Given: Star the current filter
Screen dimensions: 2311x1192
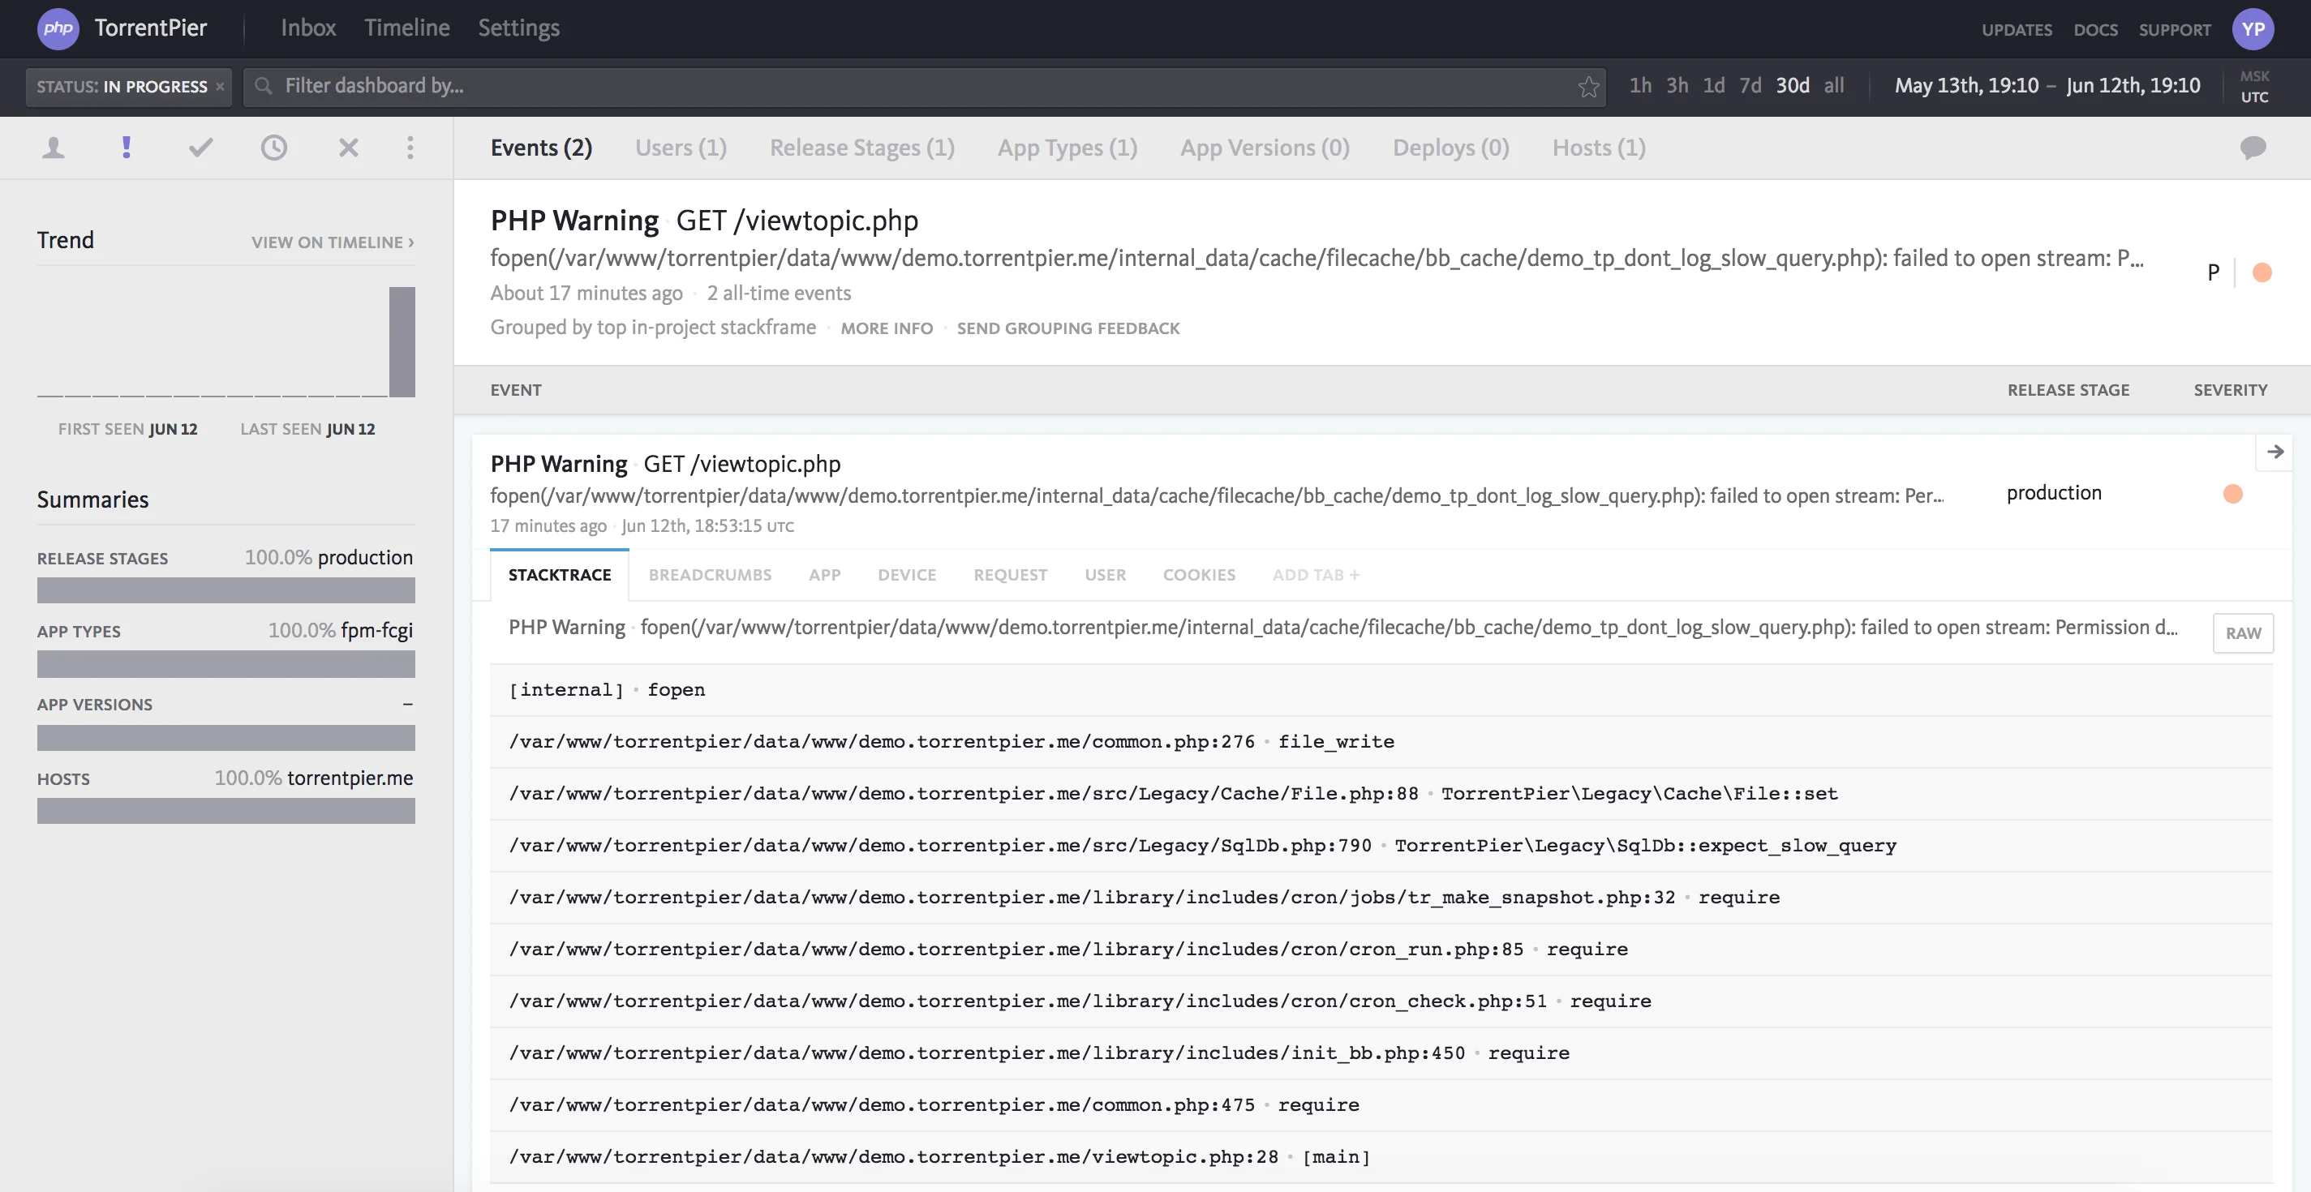Looking at the screenshot, I should pyautogui.click(x=1589, y=86).
